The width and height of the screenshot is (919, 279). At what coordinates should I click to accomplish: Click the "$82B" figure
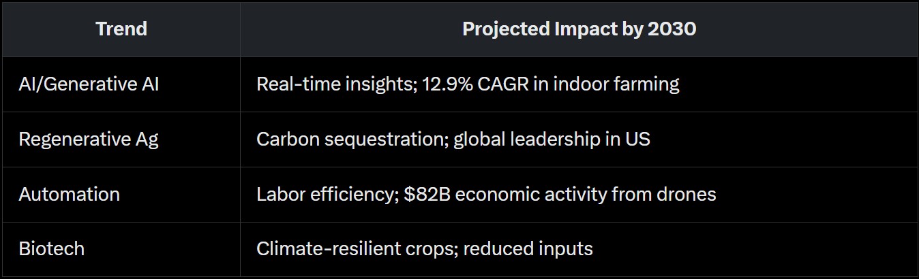coord(427,195)
